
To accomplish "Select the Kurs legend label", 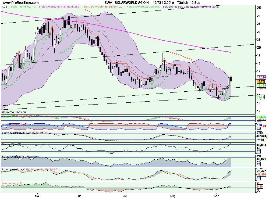I will (5, 7).
